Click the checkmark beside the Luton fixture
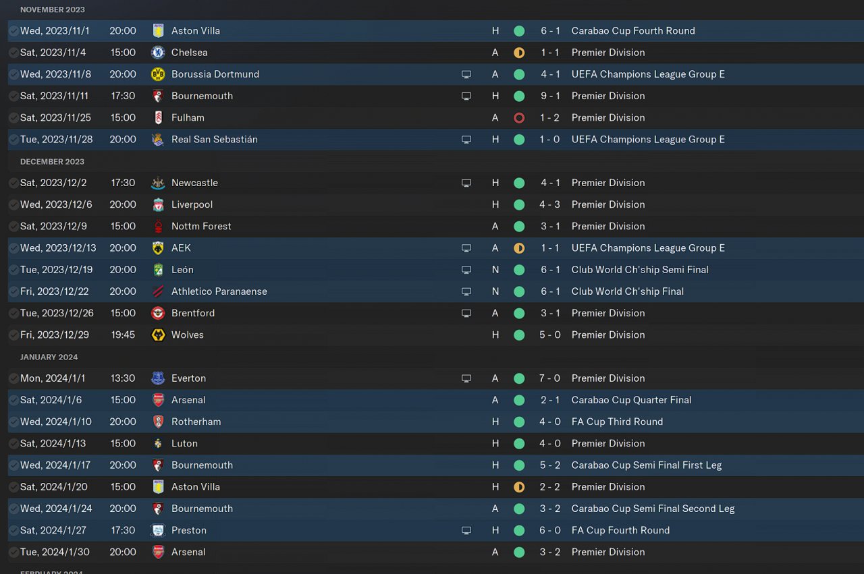 (13, 443)
